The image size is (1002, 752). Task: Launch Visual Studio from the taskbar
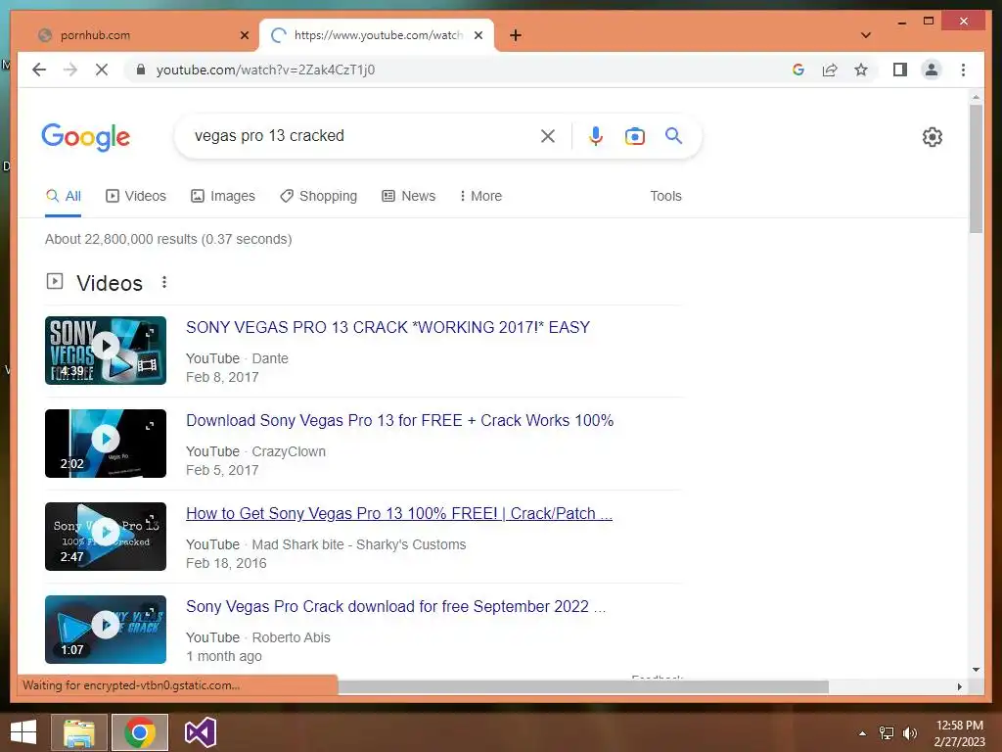click(x=200, y=732)
